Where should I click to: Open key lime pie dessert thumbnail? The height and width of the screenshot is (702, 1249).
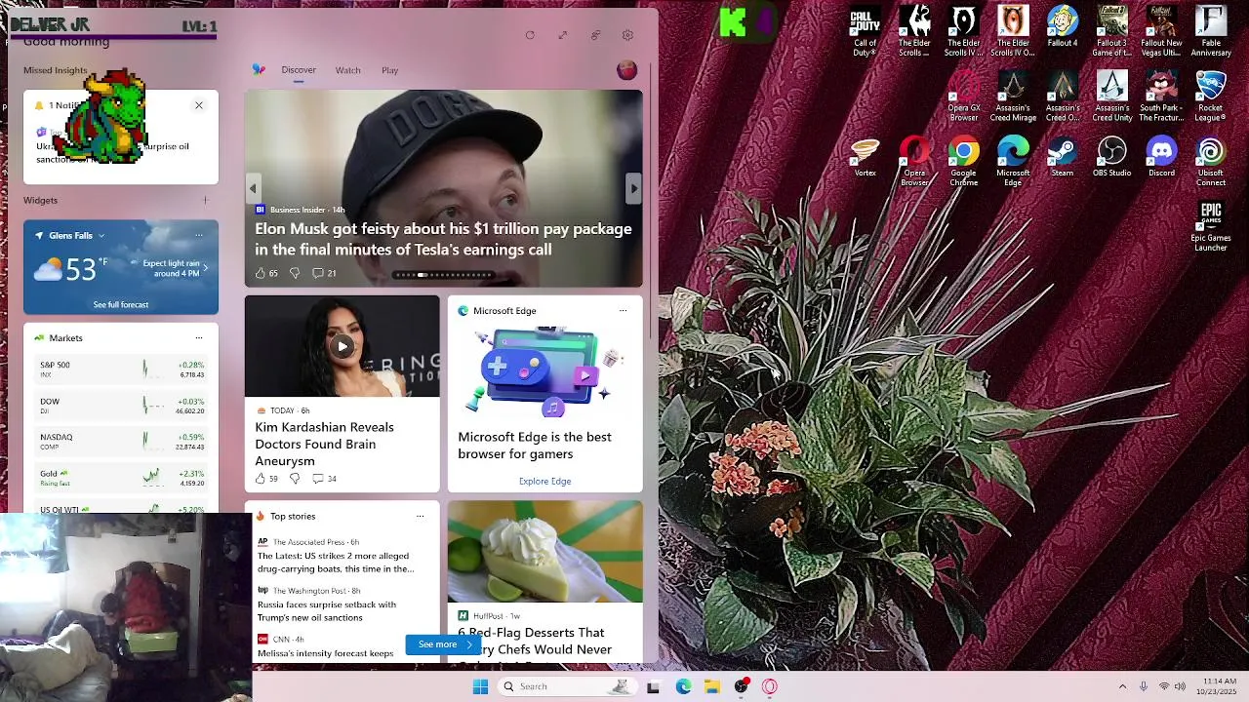point(545,551)
